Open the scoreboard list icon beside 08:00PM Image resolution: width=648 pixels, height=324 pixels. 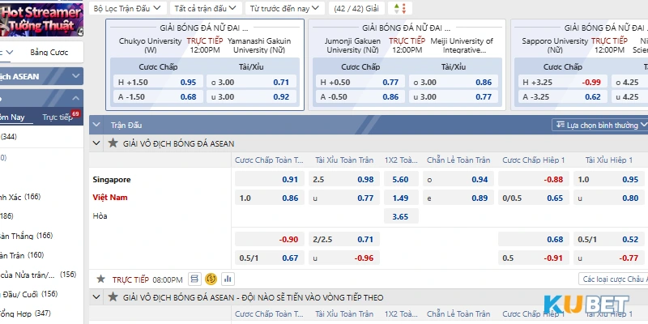[194, 279]
